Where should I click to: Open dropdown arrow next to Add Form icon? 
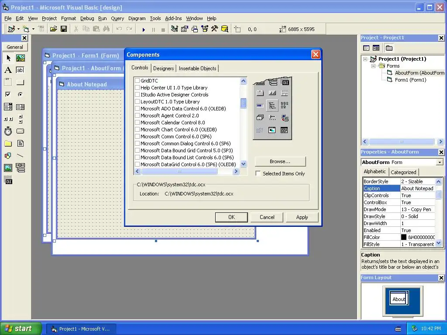click(33, 29)
